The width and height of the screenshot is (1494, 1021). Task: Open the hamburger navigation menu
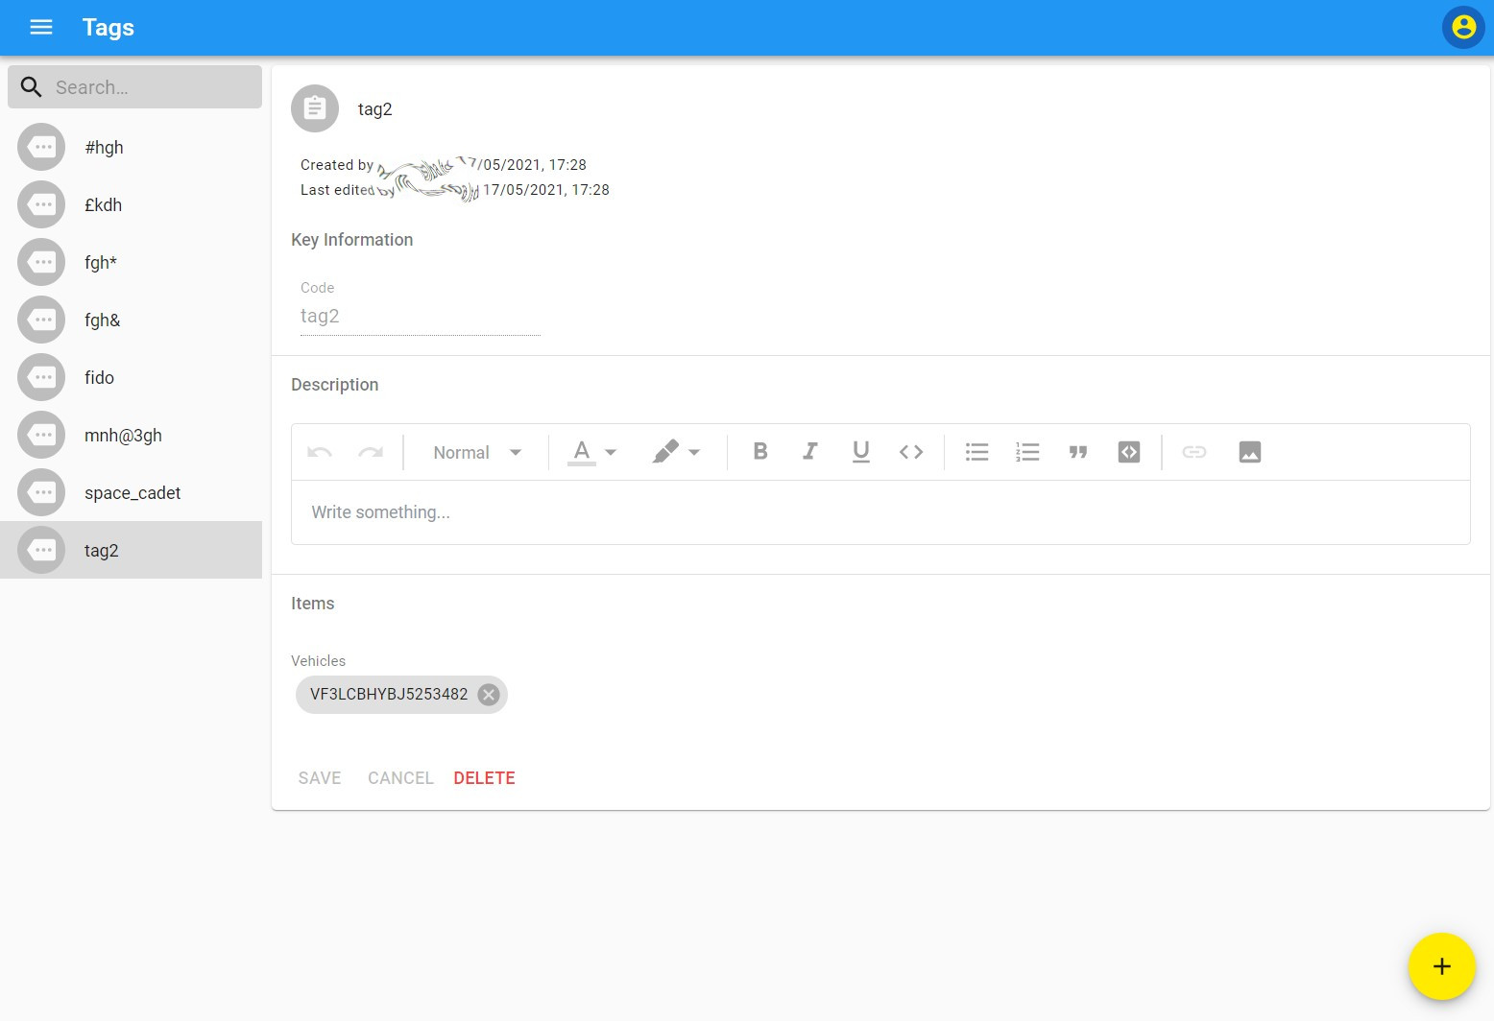click(x=41, y=27)
